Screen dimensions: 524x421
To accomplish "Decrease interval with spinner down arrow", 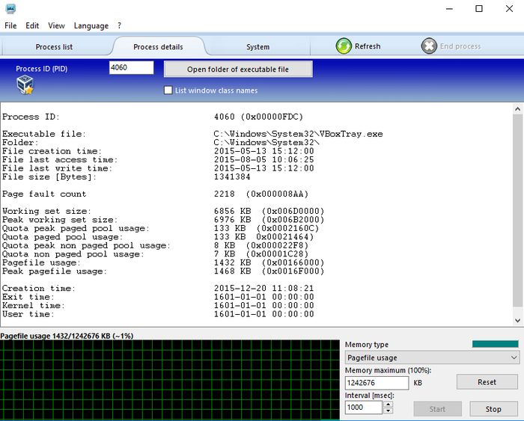I will coord(388,411).
